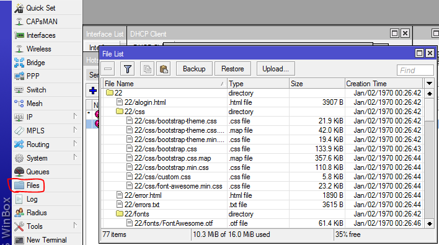The image size is (439, 245).
Task: Click the Backup button
Action: coord(194,69)
